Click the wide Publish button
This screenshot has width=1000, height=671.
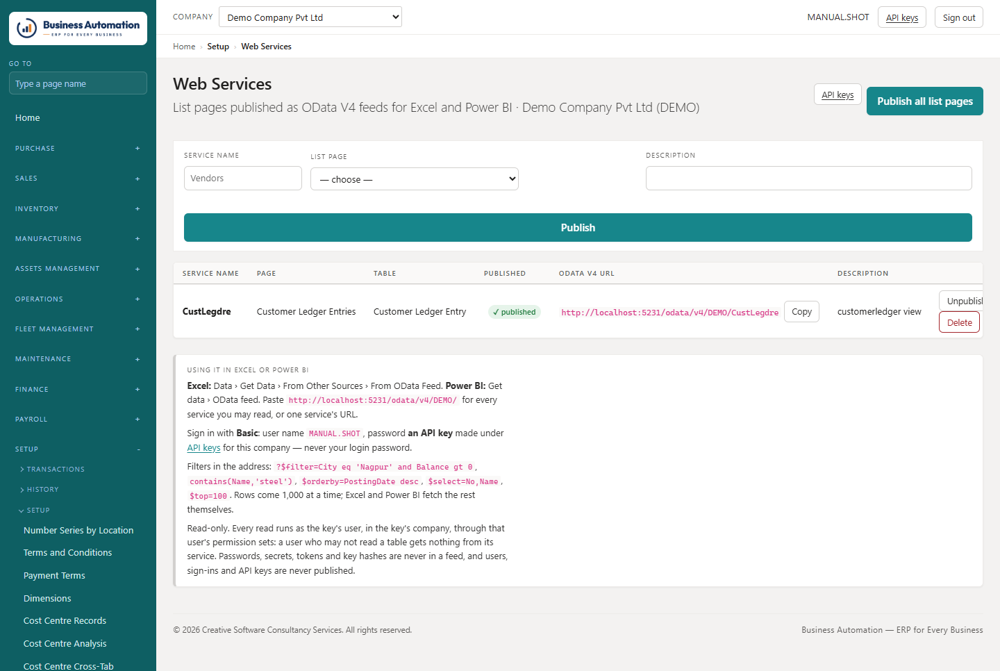pos(578,228)
